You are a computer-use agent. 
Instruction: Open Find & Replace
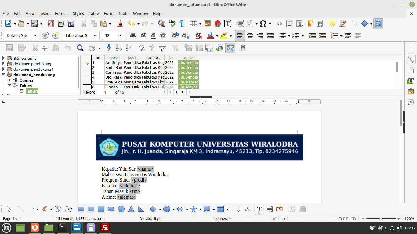161,23
